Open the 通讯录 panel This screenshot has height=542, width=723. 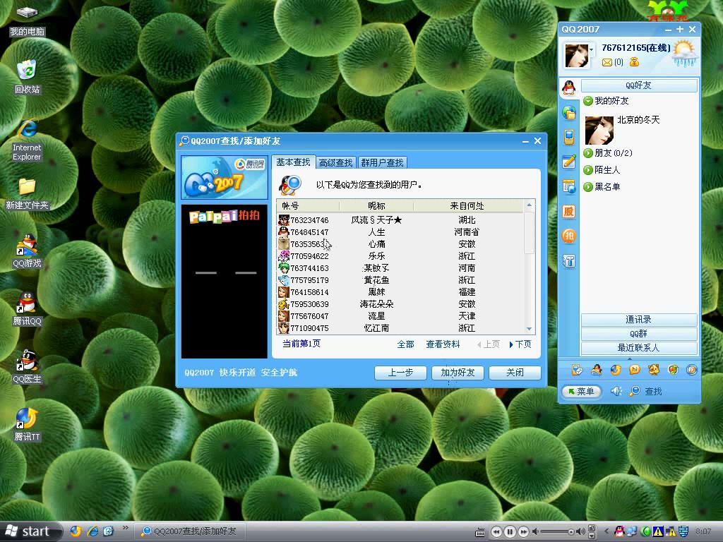click(x=639, y=320)
